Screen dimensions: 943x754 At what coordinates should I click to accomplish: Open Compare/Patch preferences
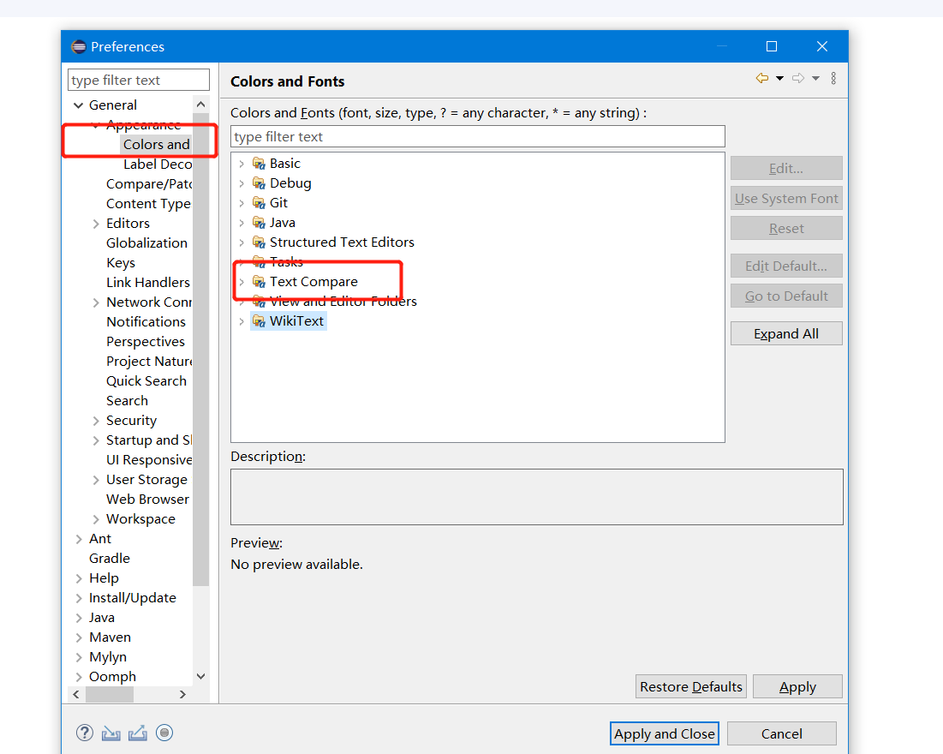(149, 184)
